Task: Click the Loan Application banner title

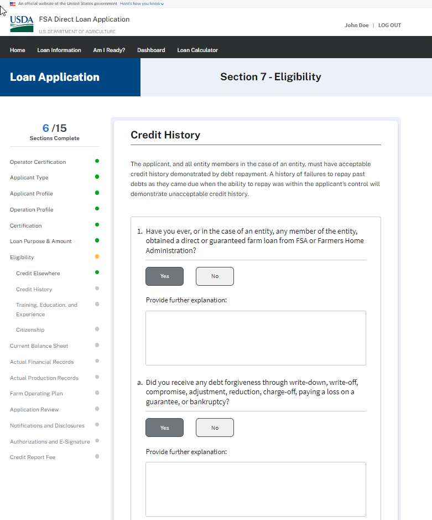Action: pyautogui.click(x=55, y=77)
